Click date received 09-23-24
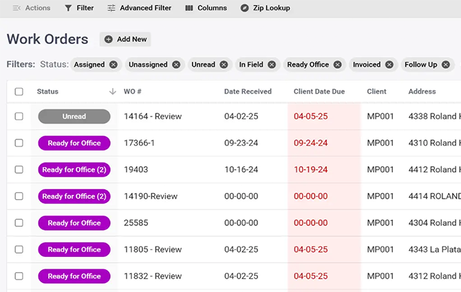The image size is (461, 292). click(241, 143)
